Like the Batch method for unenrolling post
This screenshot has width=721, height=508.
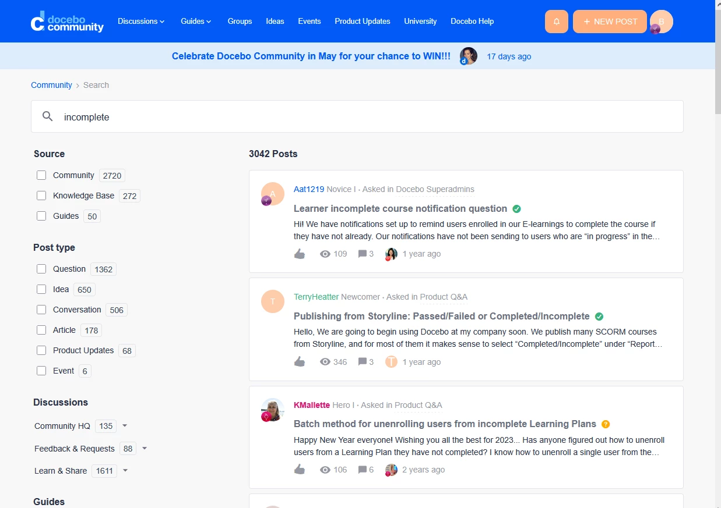click(x=300, y=470)
